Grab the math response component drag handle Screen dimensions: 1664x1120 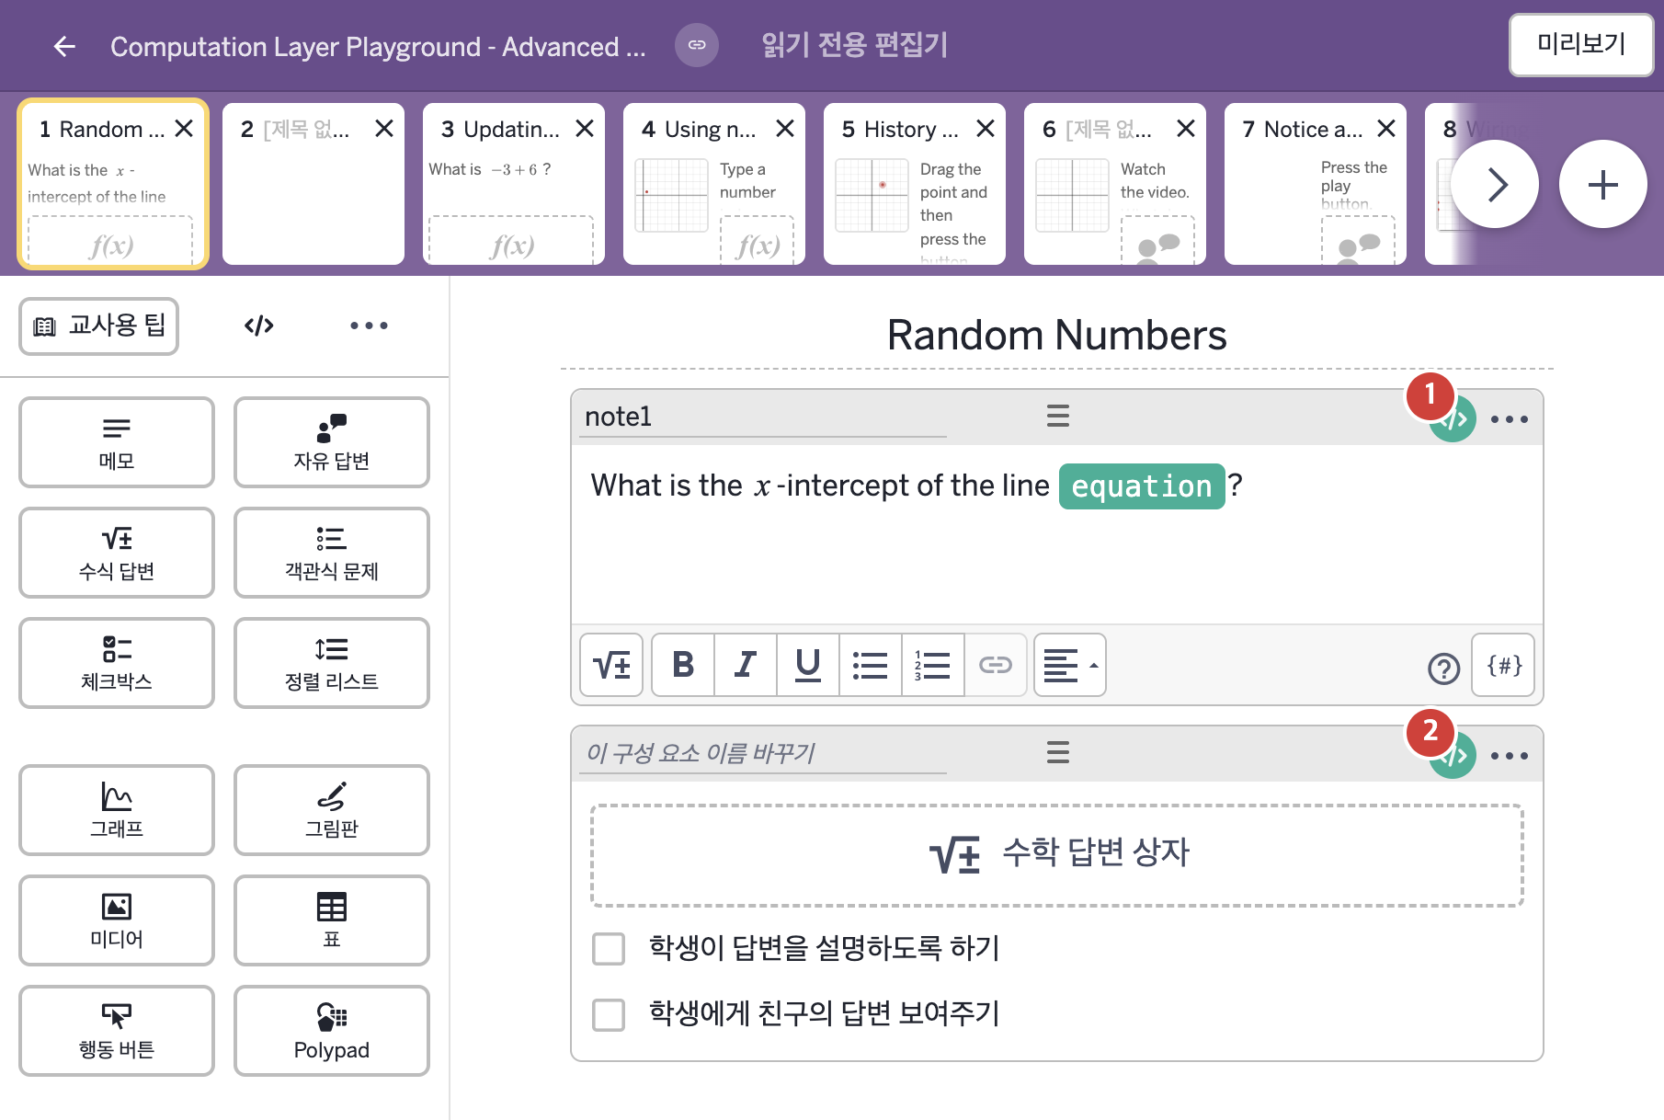(x=1058, y=753)
